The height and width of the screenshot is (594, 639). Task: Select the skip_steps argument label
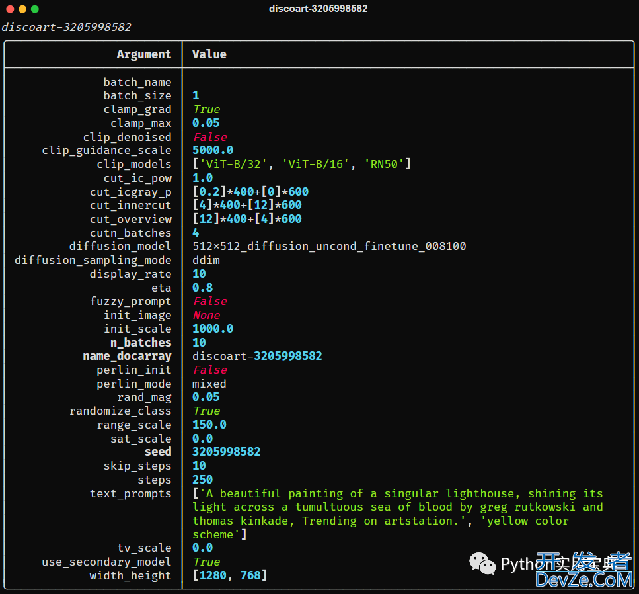tap(137, 466)
